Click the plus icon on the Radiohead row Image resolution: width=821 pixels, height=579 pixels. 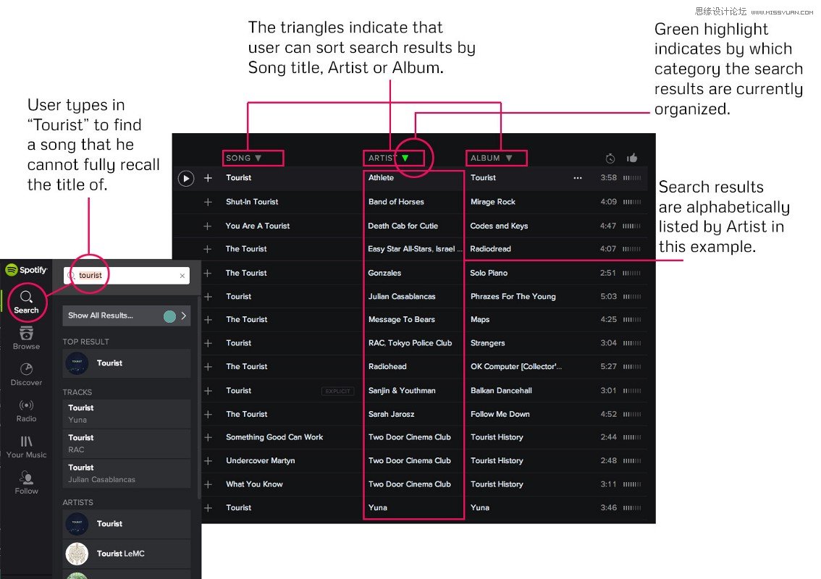(208, 367)
